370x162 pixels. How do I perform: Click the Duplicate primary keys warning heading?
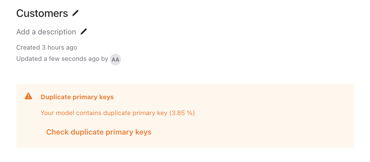(77, 97)
